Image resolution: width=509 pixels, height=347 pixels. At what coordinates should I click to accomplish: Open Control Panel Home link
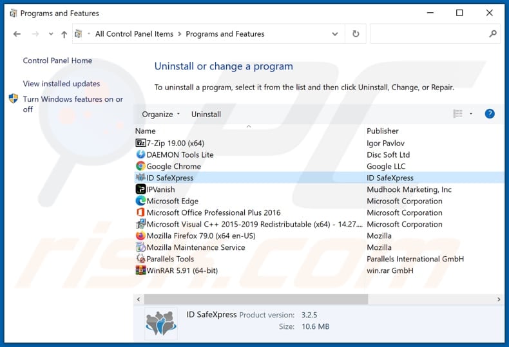57,61
